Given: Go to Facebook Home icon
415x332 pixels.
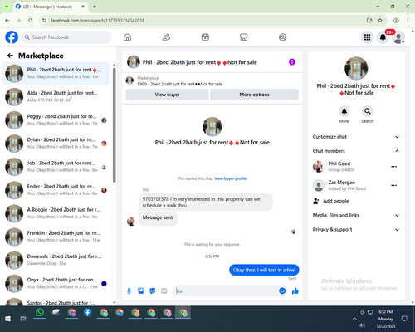Looking at the screenshot, I should pos(127,37).
